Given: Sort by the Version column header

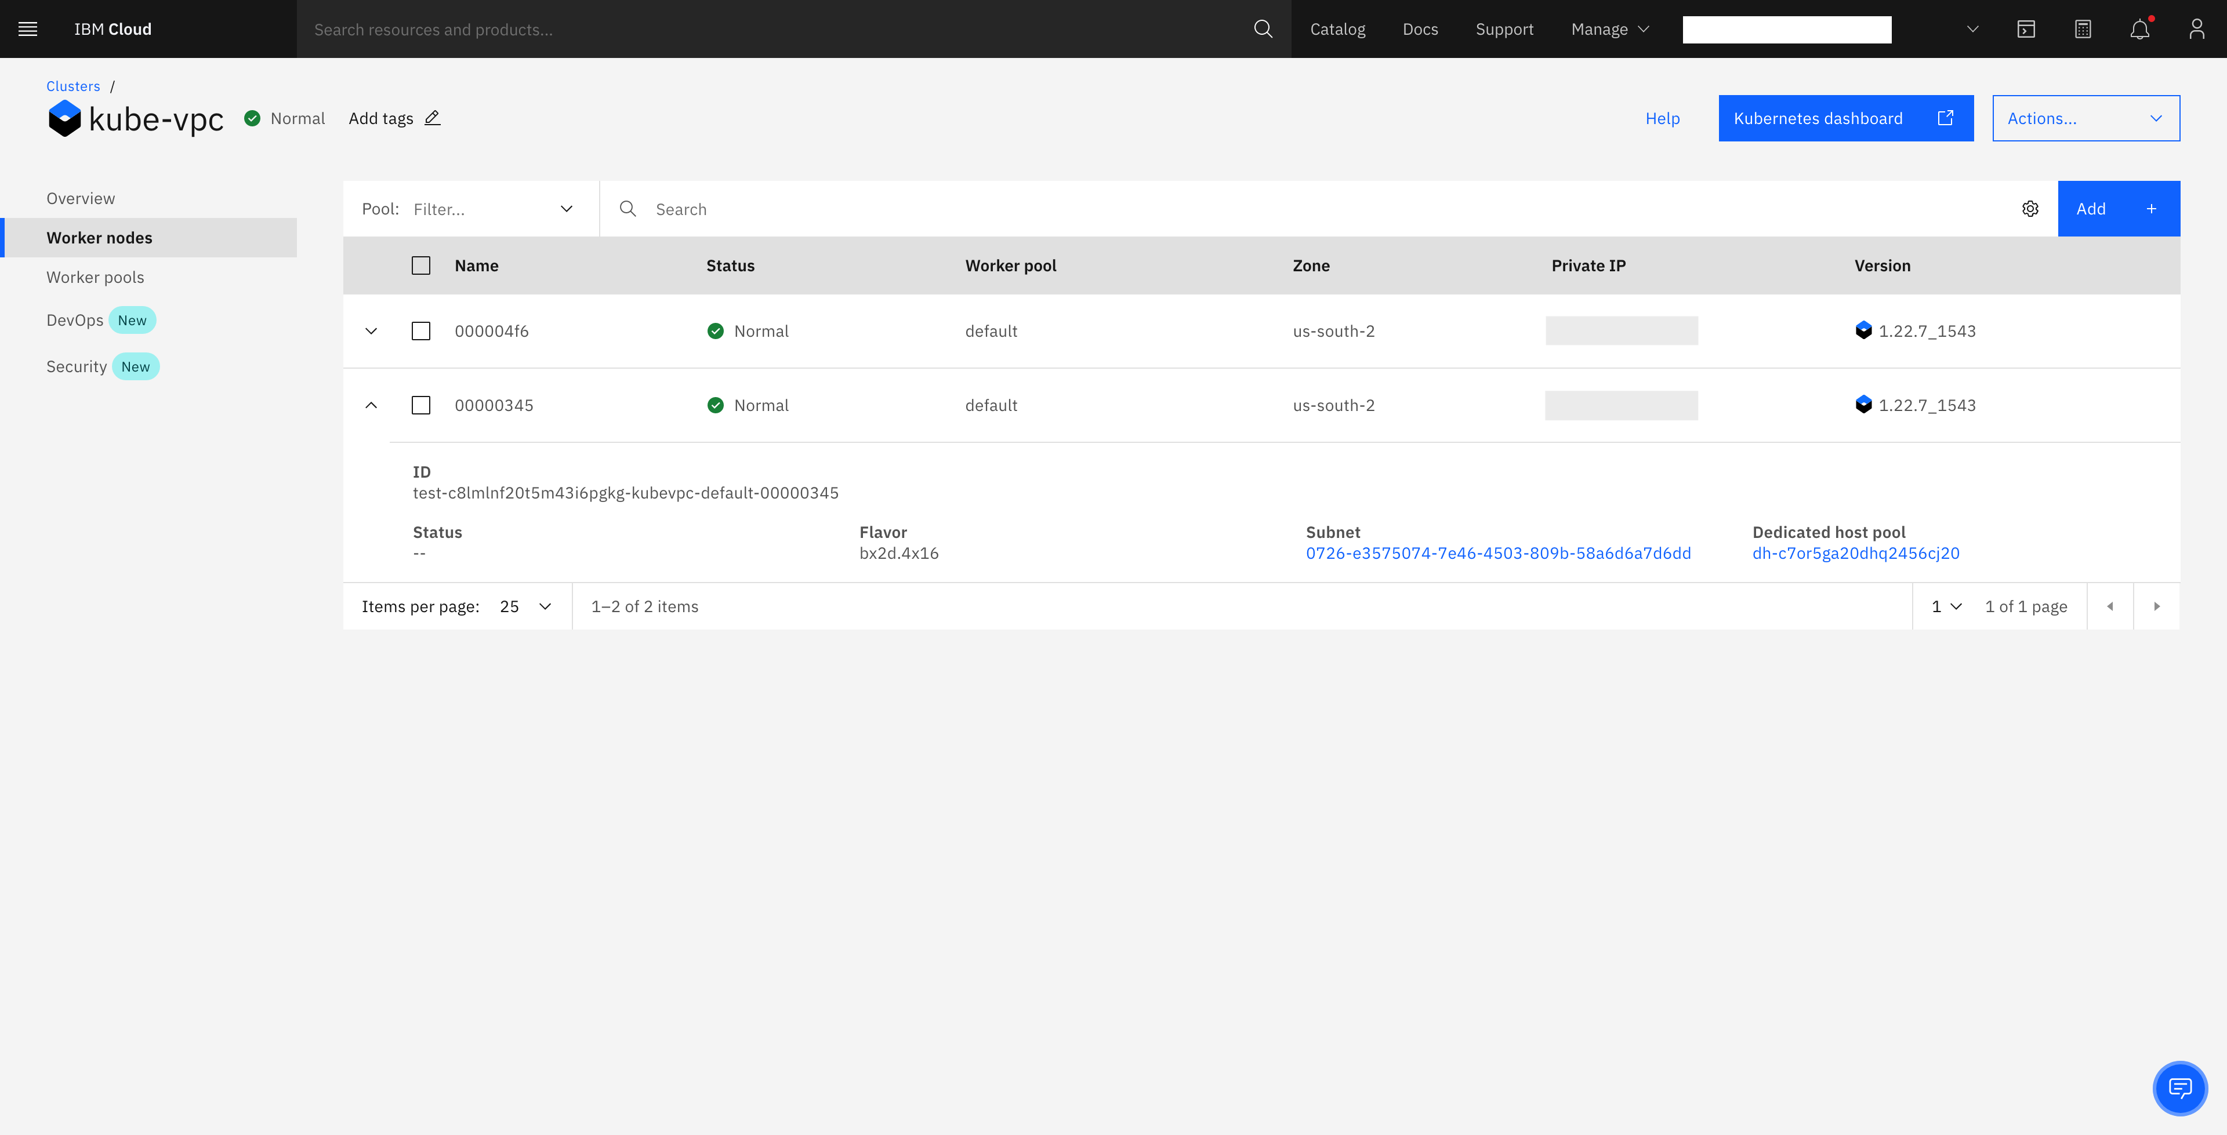Looking at the screenshot, I should coord(1882,265).
